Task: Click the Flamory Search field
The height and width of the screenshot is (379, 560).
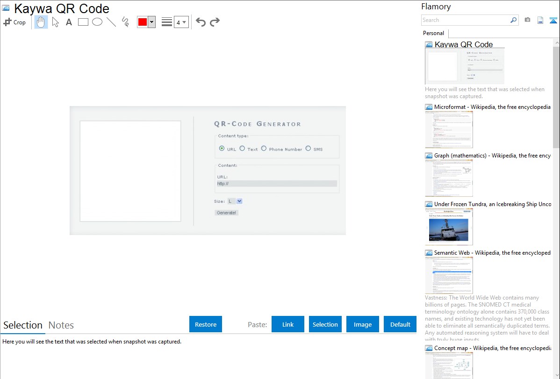Action: pos(466,20)
